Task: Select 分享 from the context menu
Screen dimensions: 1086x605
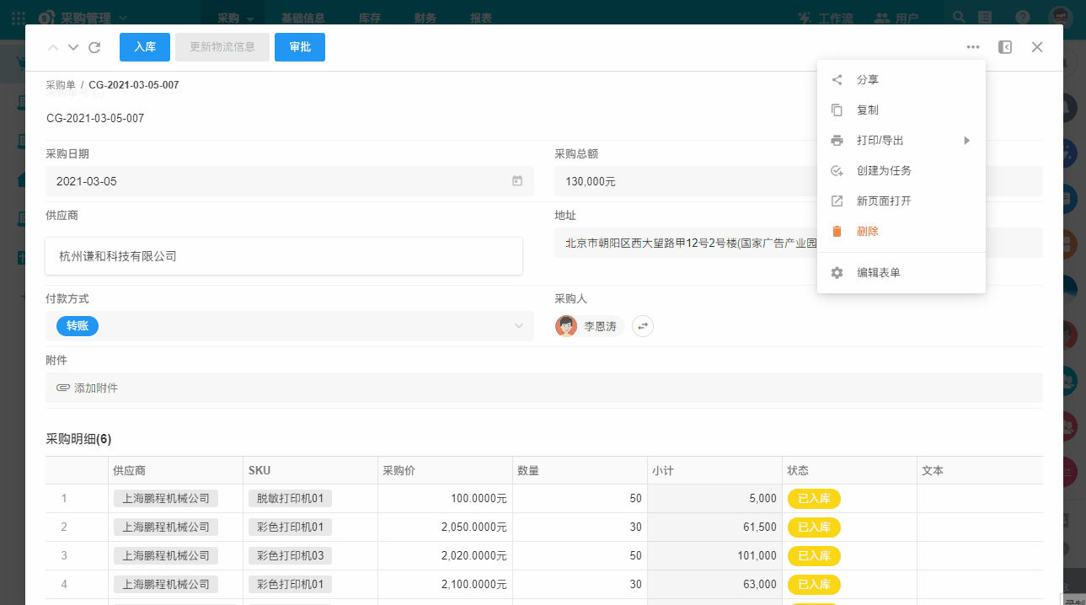Action: click(868, 80)
